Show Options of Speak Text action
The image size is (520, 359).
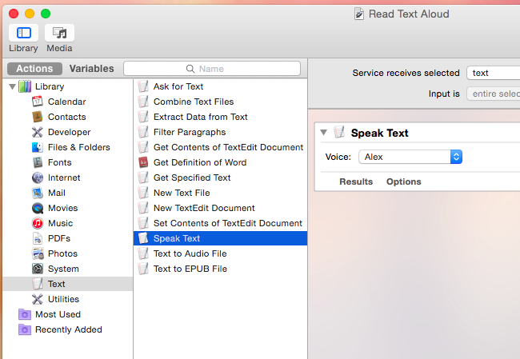coord(403,181)
